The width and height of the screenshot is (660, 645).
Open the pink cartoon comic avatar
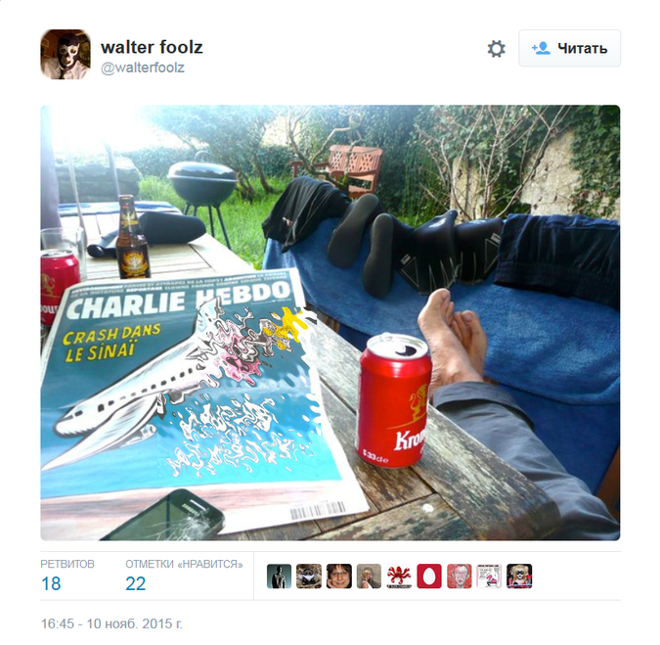tap(489, 576)
